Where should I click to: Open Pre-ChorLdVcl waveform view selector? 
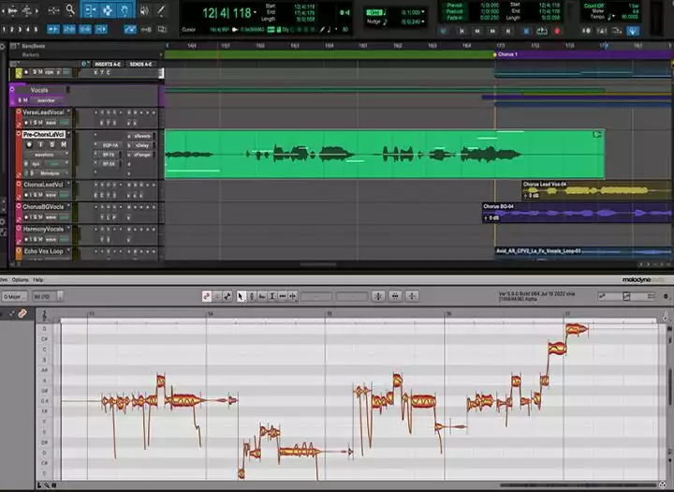click(47, 155)
